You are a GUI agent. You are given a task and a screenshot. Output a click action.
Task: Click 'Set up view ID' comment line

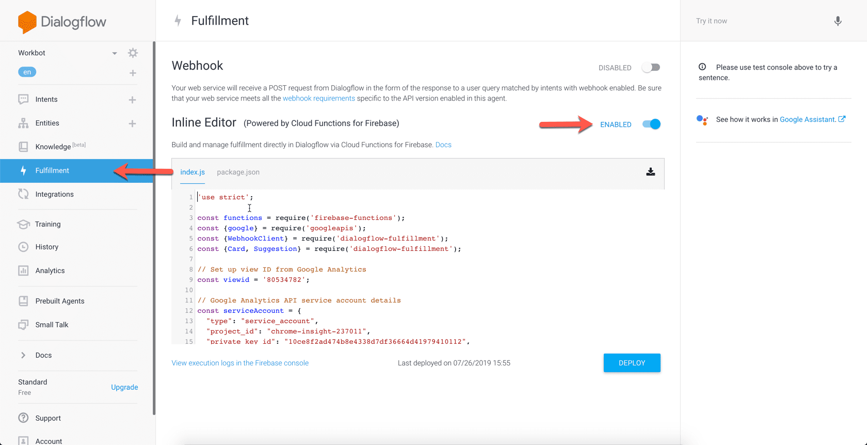point(282,269)
